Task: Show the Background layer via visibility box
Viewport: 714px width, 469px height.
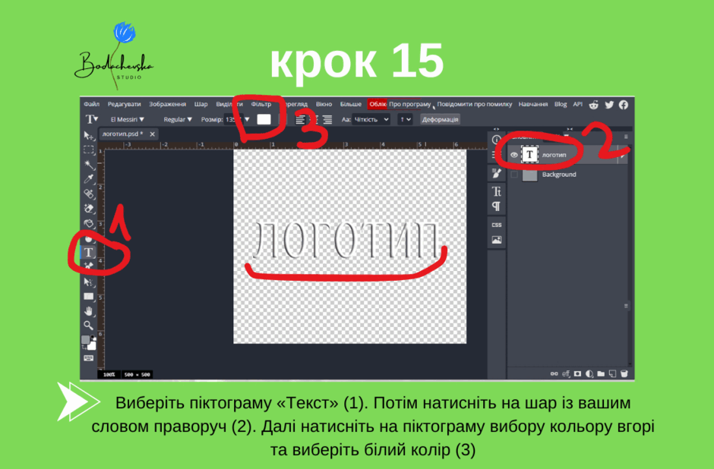Action: click(x=514, y=175)
